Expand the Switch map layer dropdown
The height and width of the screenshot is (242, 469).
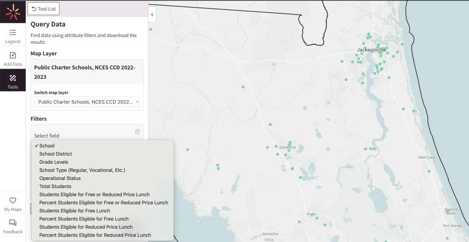click(x=87, y=102)
